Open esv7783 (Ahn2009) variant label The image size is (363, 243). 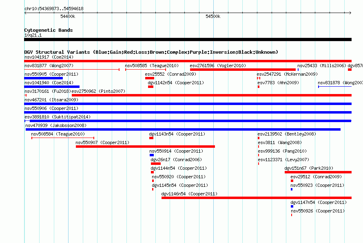(x=278, y=83)
